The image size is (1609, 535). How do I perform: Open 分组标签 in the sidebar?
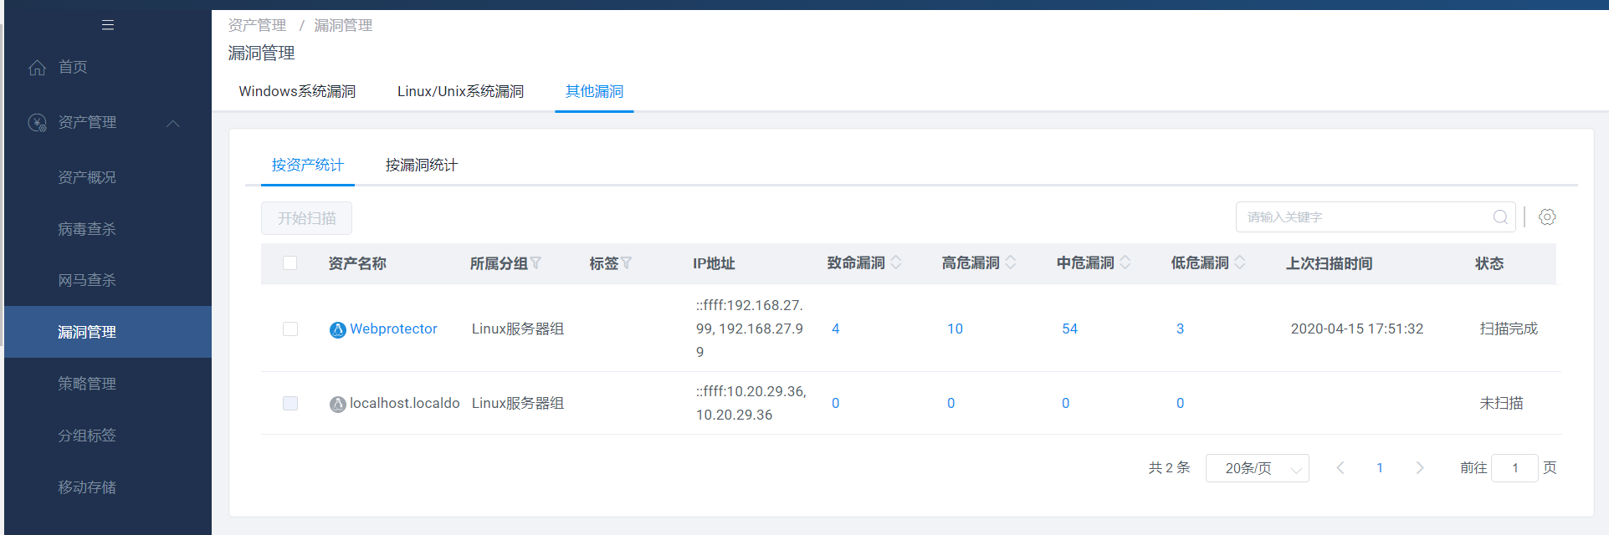(87, 436)
